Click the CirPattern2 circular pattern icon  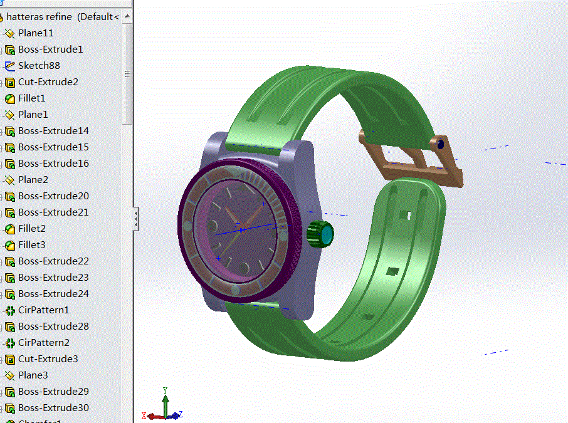(x=10, y=343)
